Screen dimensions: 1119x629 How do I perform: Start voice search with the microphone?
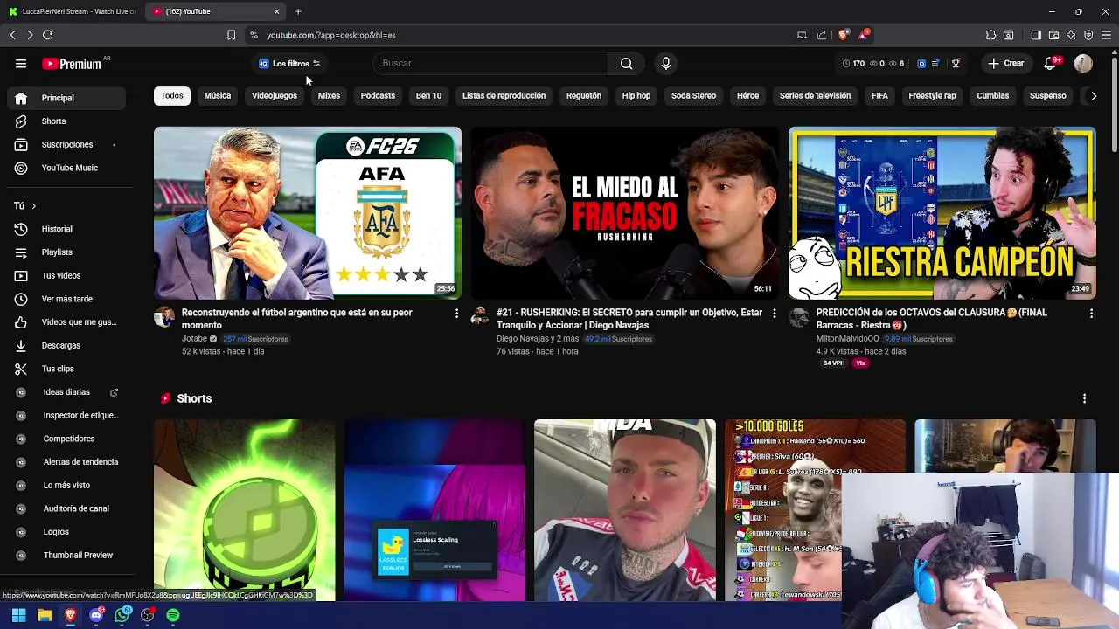click(x=666, y=63)
